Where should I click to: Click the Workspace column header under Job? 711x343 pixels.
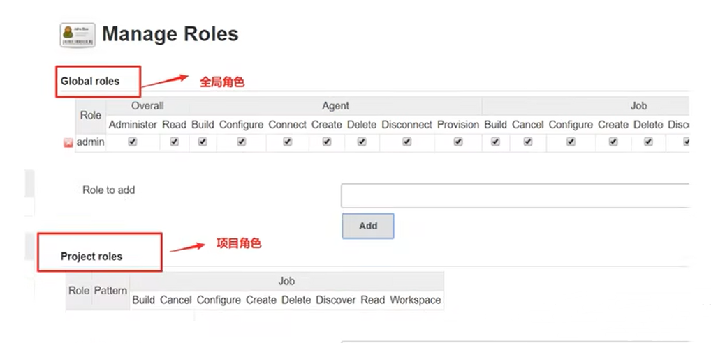pyautogui.click(x=416, y=300)
